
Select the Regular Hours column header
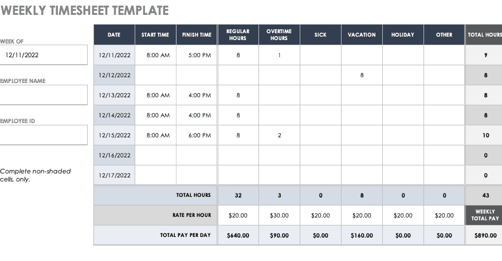(238, 35)
